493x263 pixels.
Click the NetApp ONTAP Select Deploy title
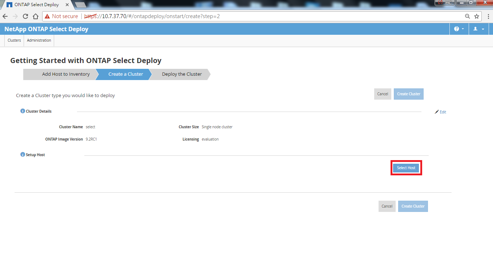point(46,29)
